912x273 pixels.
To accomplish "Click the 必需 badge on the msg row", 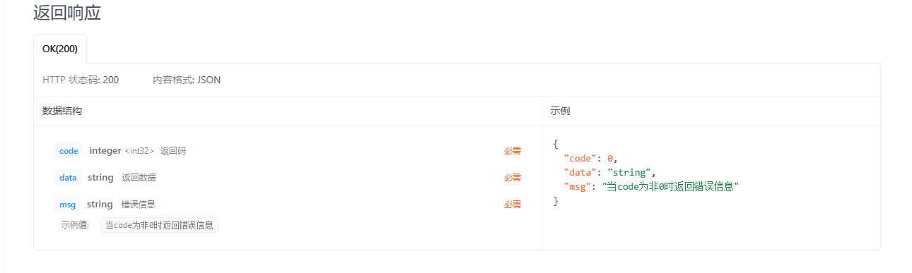I will click(513, 205).
